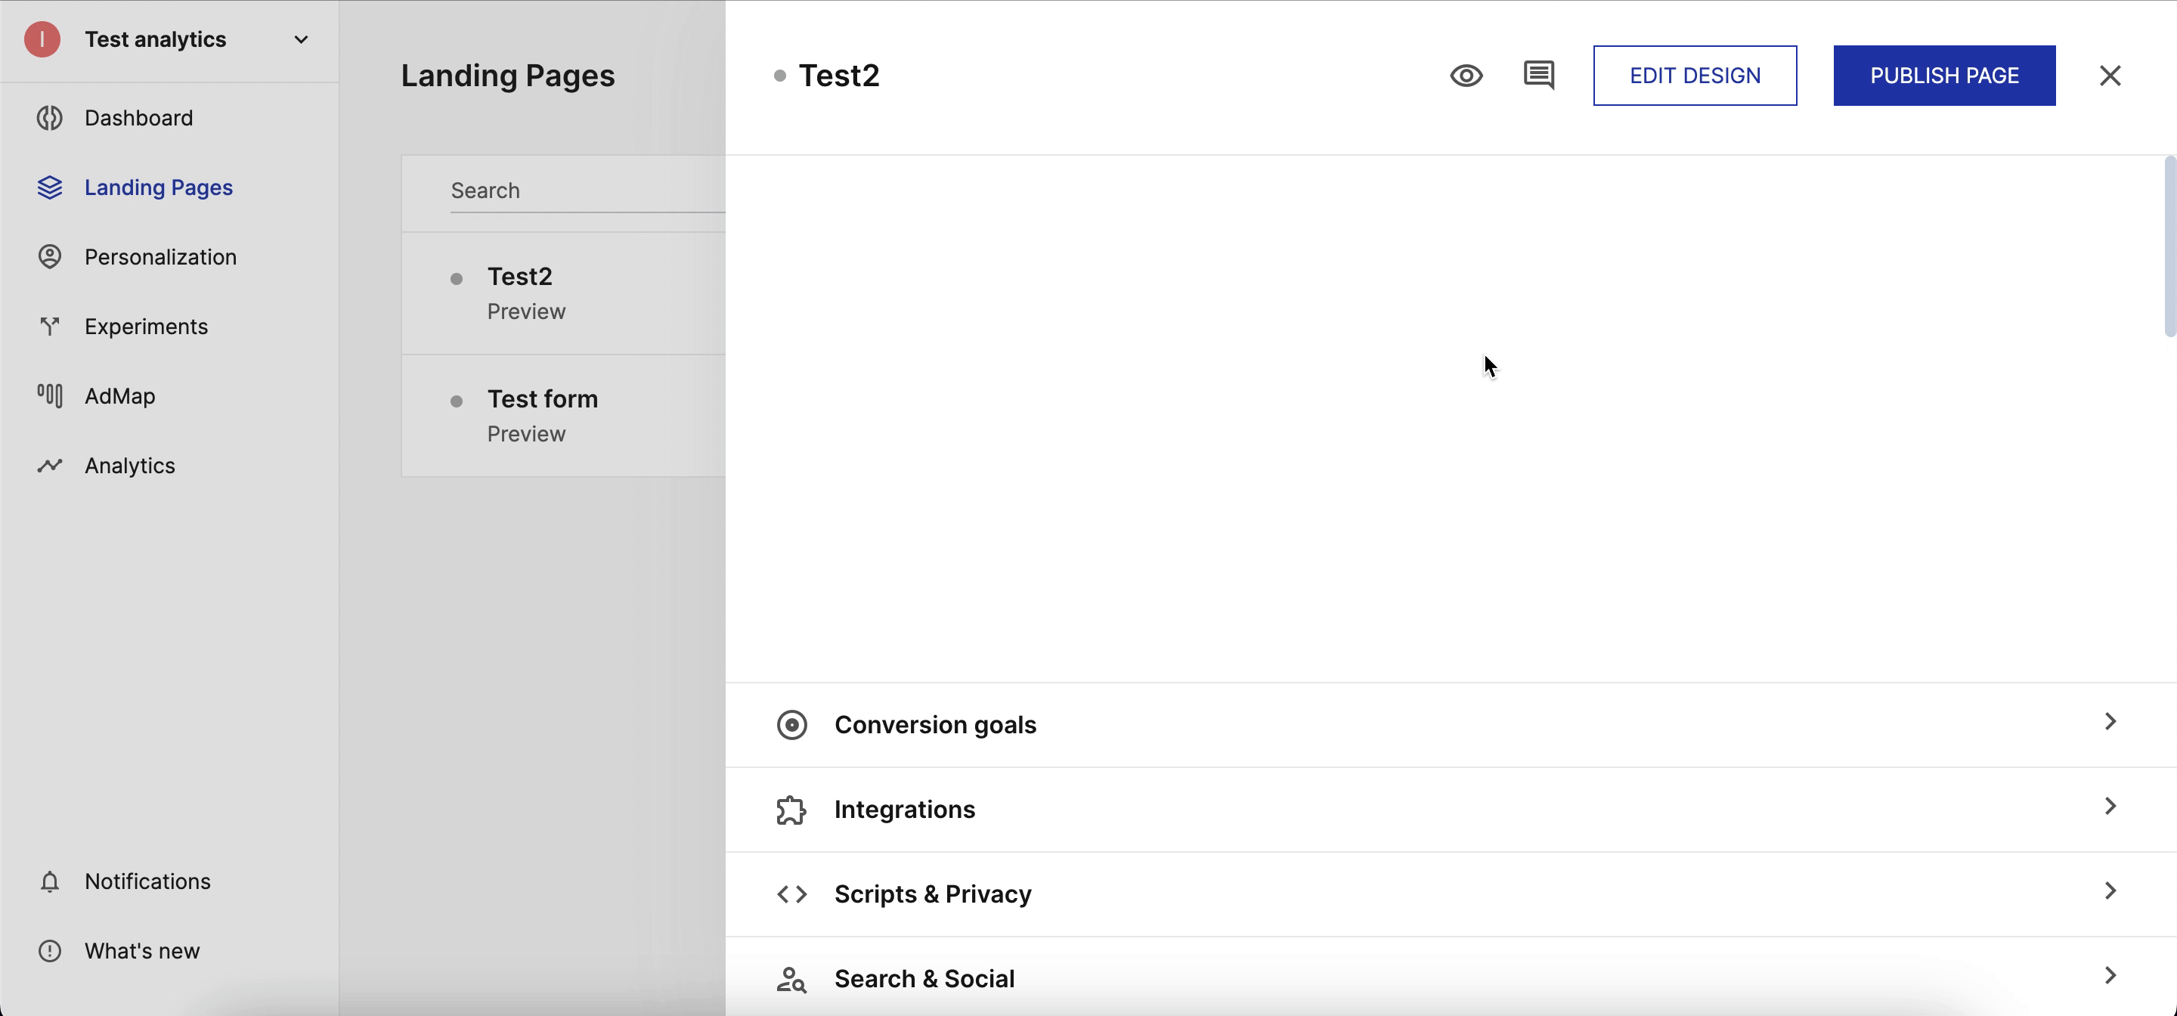Open the Personalization section

click(160, 257)
